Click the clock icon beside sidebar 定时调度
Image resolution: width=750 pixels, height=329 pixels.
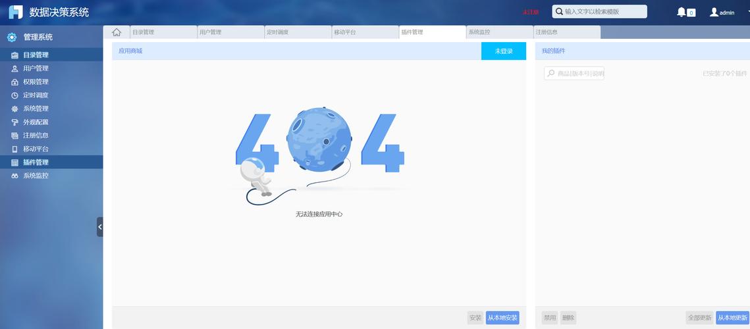pos(15,95)
